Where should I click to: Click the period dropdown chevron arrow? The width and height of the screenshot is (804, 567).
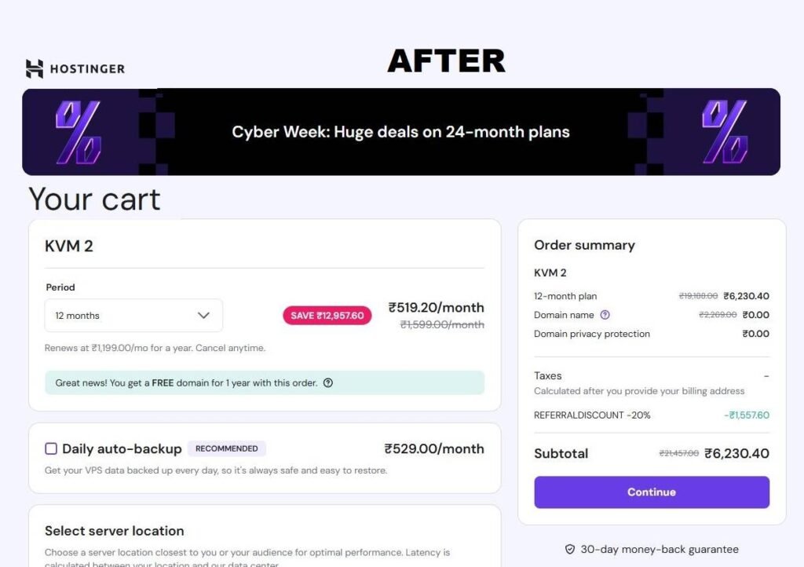coord(203,316)
